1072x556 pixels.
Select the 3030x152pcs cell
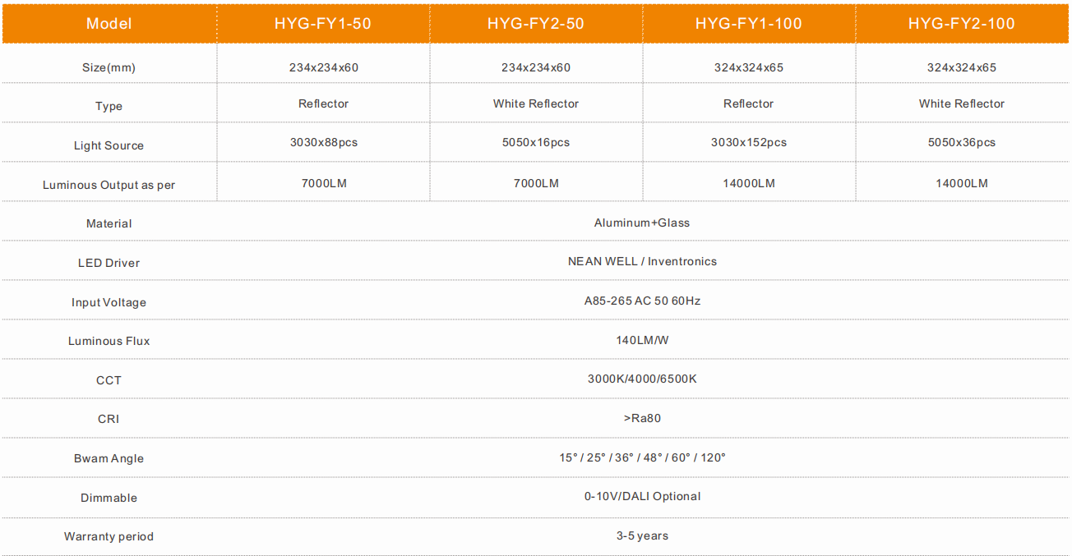coord(748,142)
